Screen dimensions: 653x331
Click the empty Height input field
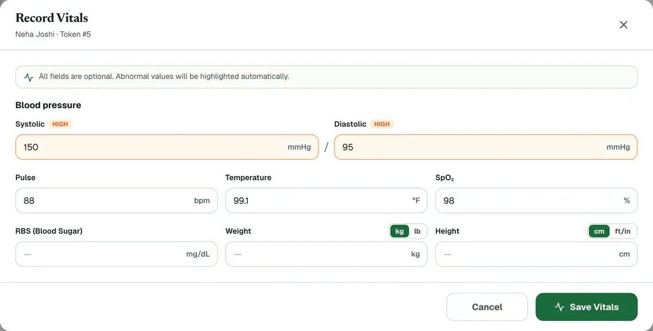pos(537,254)
